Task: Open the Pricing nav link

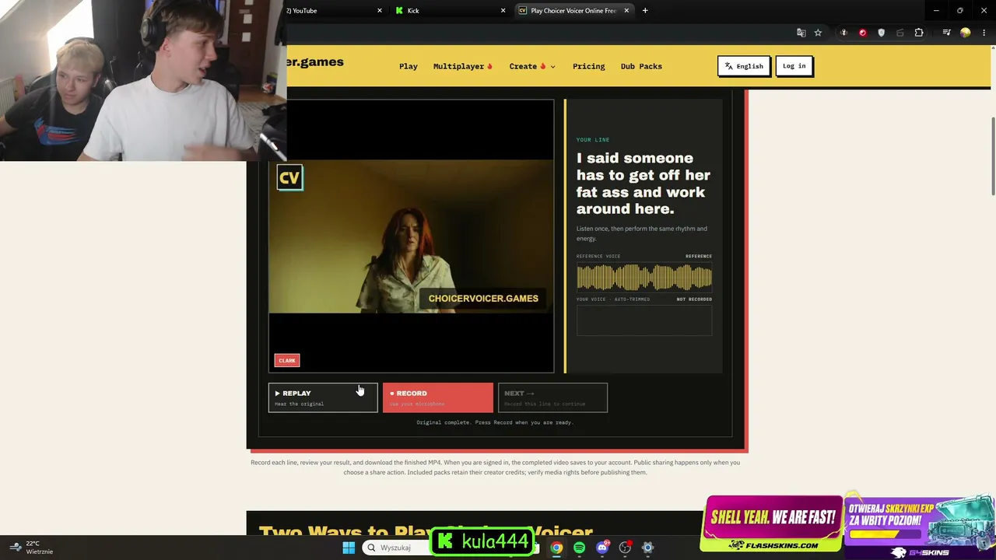Action: pyautogui.click(x=588, y=66)
